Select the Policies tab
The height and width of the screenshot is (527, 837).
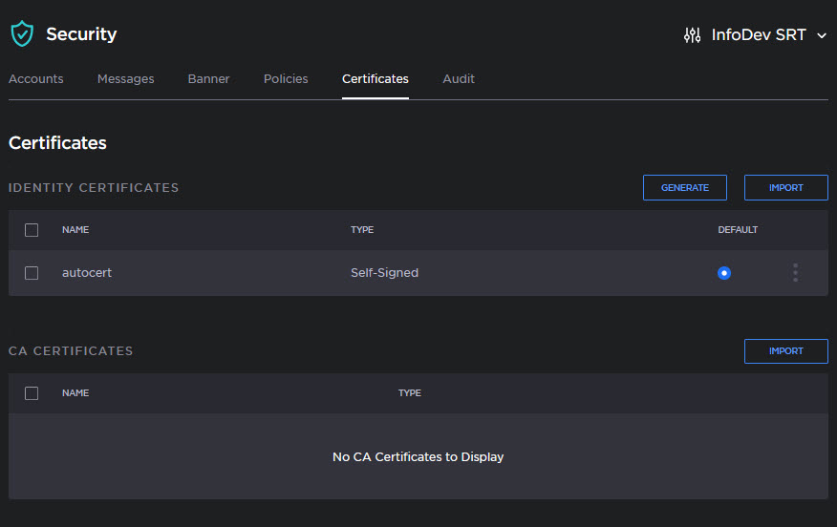pos(286,79)
